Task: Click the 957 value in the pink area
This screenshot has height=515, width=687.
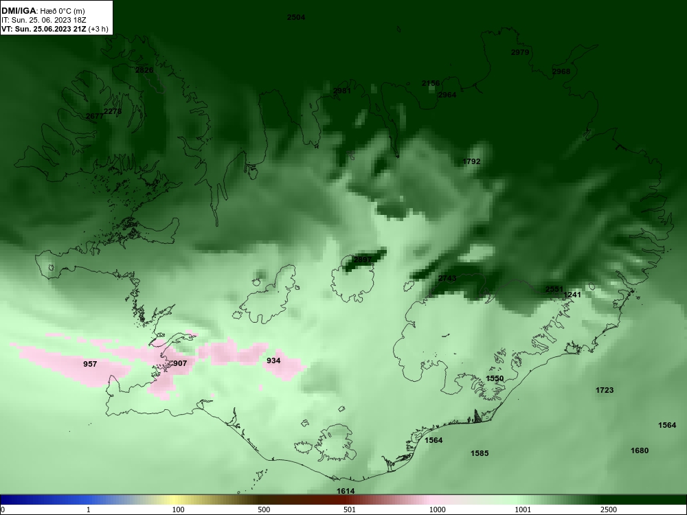Action: pyautogui.click(x=90, y=365)
